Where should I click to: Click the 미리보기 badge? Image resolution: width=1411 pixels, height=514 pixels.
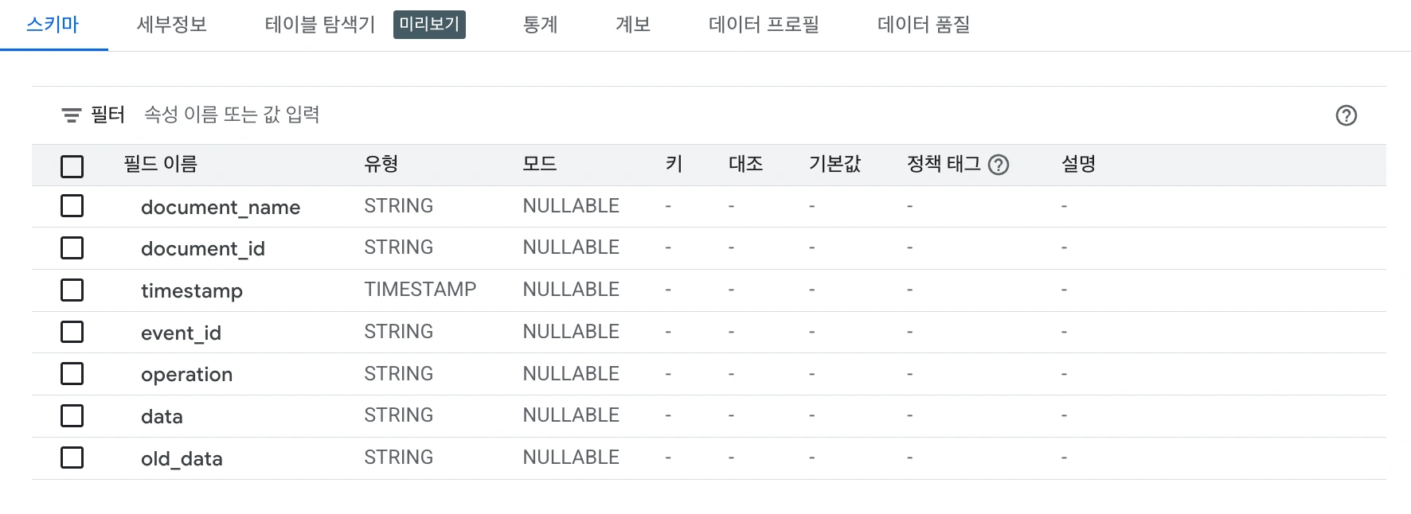click(429, 25)
